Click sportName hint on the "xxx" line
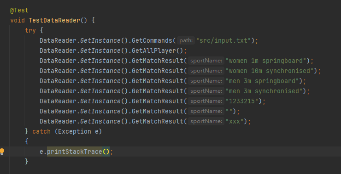 pos(206,121)
